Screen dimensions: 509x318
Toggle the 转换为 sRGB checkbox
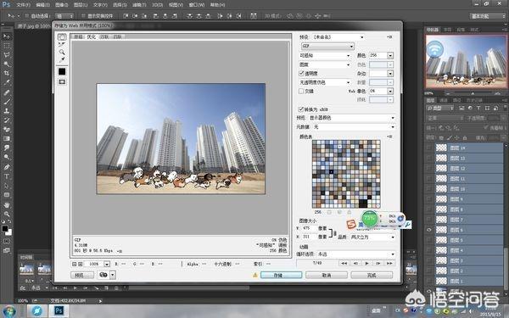300,109
